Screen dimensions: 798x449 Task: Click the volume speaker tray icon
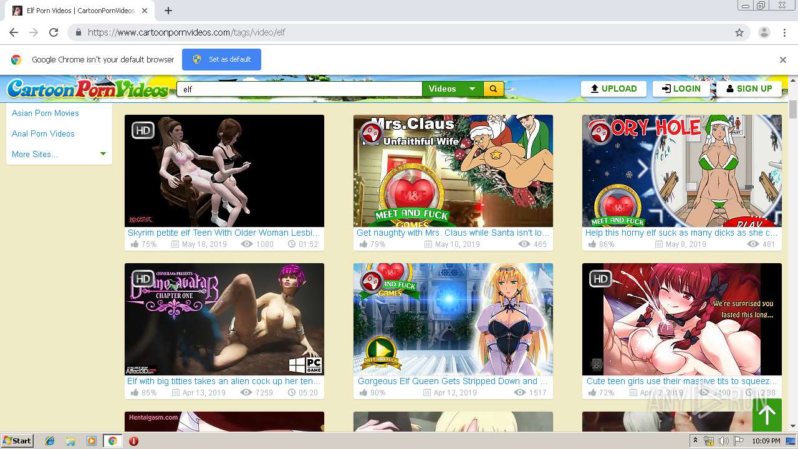[x=723, y=441]
